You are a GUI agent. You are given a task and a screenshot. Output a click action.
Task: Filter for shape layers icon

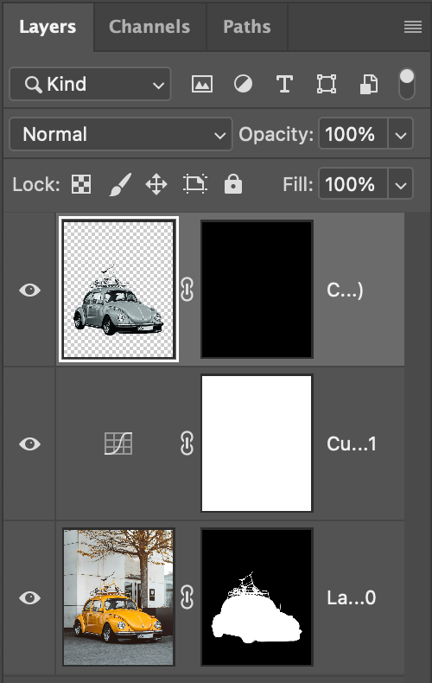tap(327, 84)
